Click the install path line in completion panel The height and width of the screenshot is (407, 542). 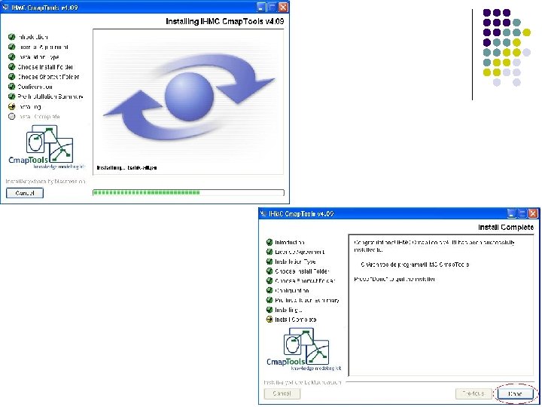click(x=415, y=265)
